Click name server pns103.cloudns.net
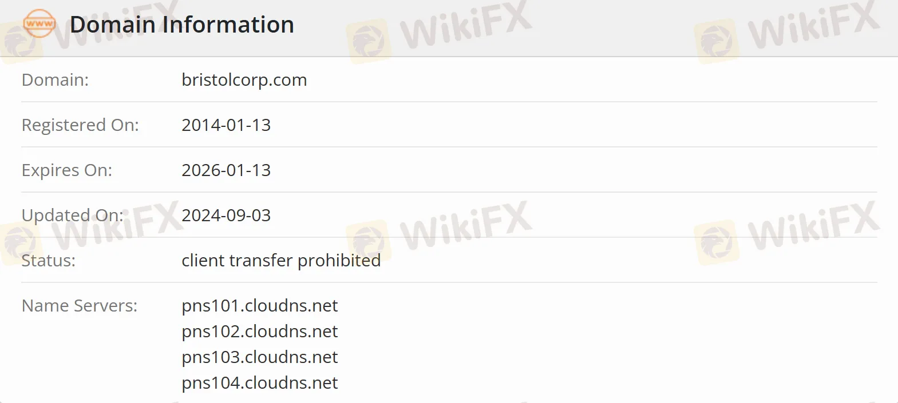This screenshot has height=403, width=898. [259, 357]
